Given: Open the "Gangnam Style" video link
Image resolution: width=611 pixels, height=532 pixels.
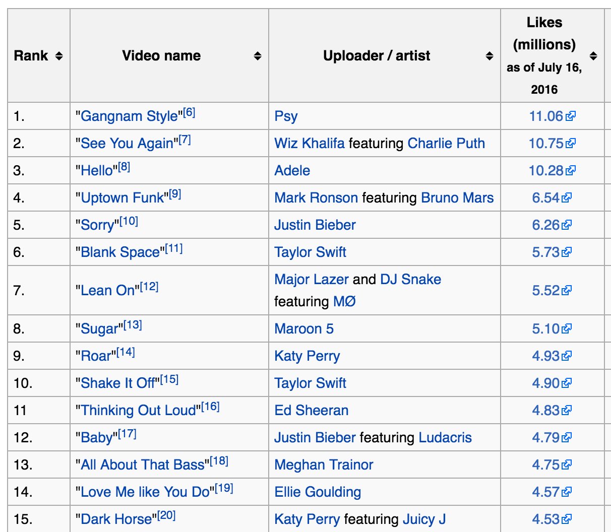Looking at the screenshot, I should (130, 116).
